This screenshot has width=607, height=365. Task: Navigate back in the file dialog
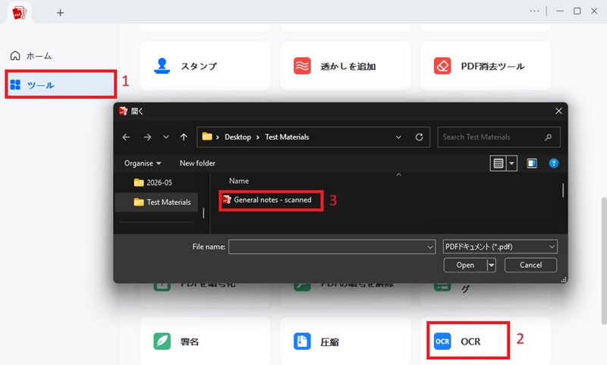[126, 137]
